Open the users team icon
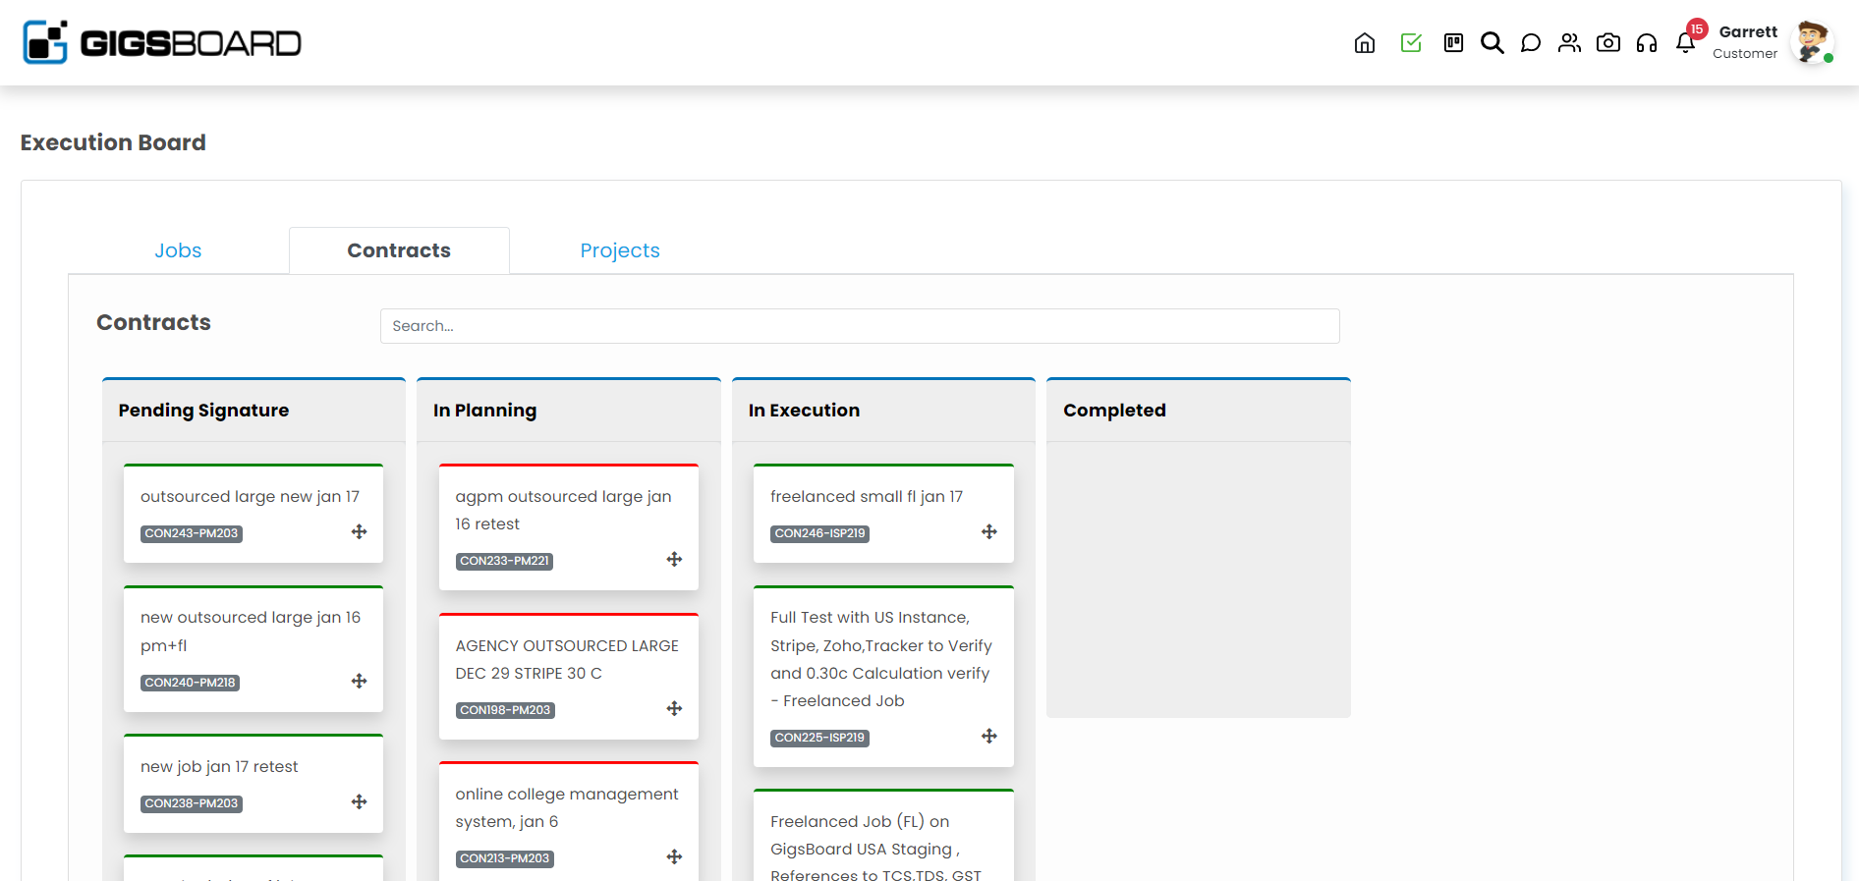This screenshot has height=881, width=1859. tap(1569, 43)
